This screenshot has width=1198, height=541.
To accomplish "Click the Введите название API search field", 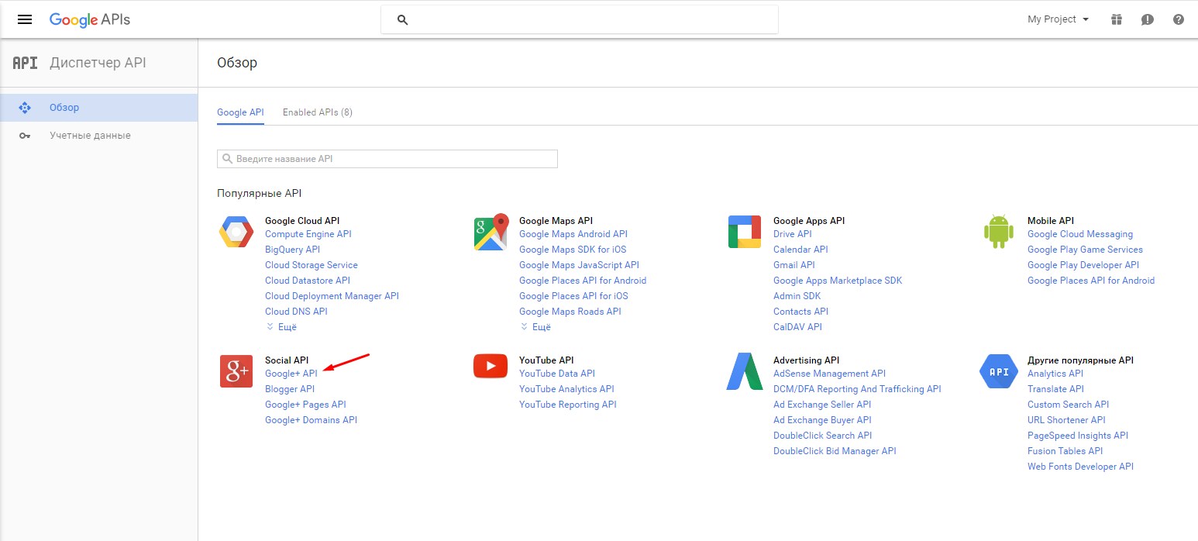I will (387, 158).
